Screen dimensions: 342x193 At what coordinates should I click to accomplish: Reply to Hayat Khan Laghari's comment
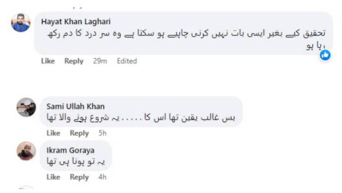point(74,61)
